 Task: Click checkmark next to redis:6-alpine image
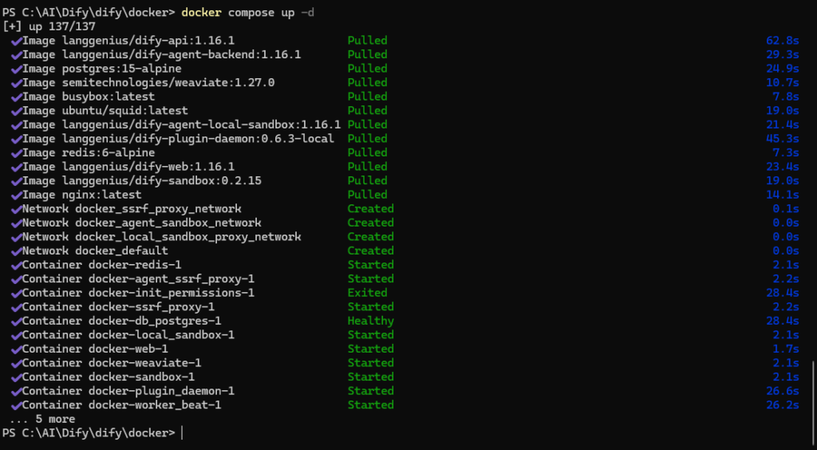pos(16,153)
